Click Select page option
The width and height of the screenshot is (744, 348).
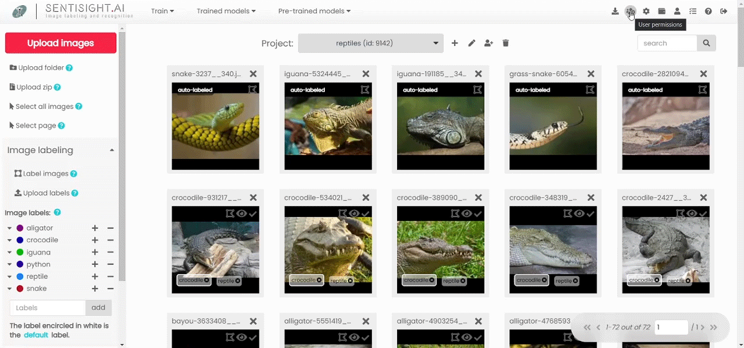click(33, 125)
